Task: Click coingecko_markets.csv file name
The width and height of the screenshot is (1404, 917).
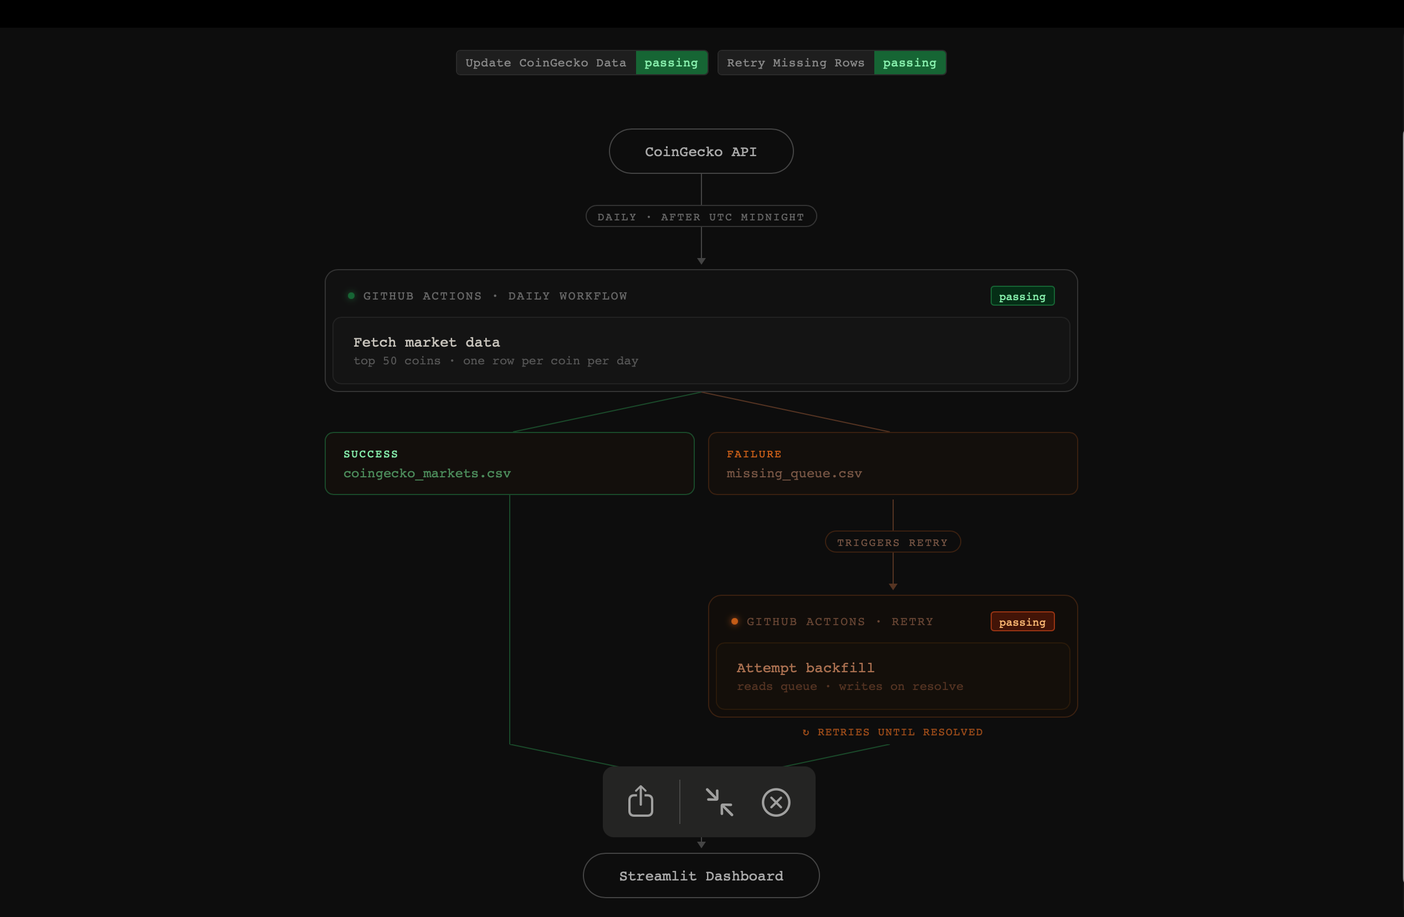Action: 427,473
